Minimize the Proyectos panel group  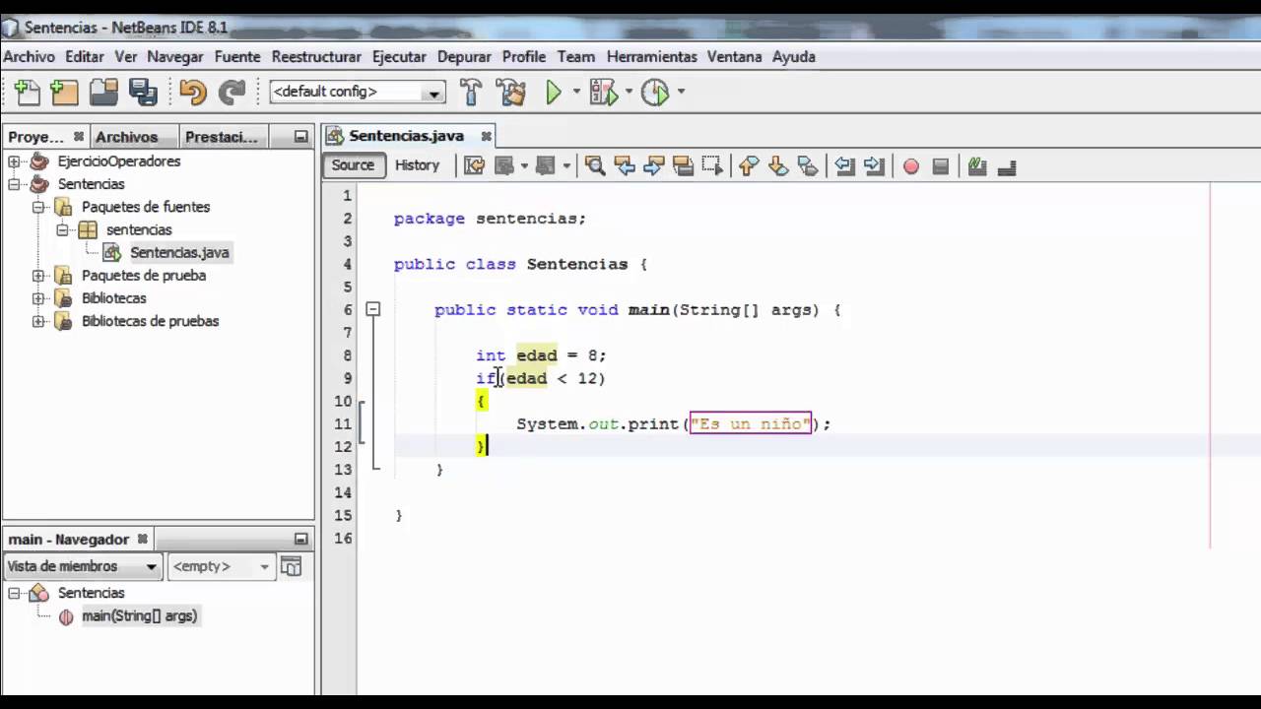pos(301,137)
